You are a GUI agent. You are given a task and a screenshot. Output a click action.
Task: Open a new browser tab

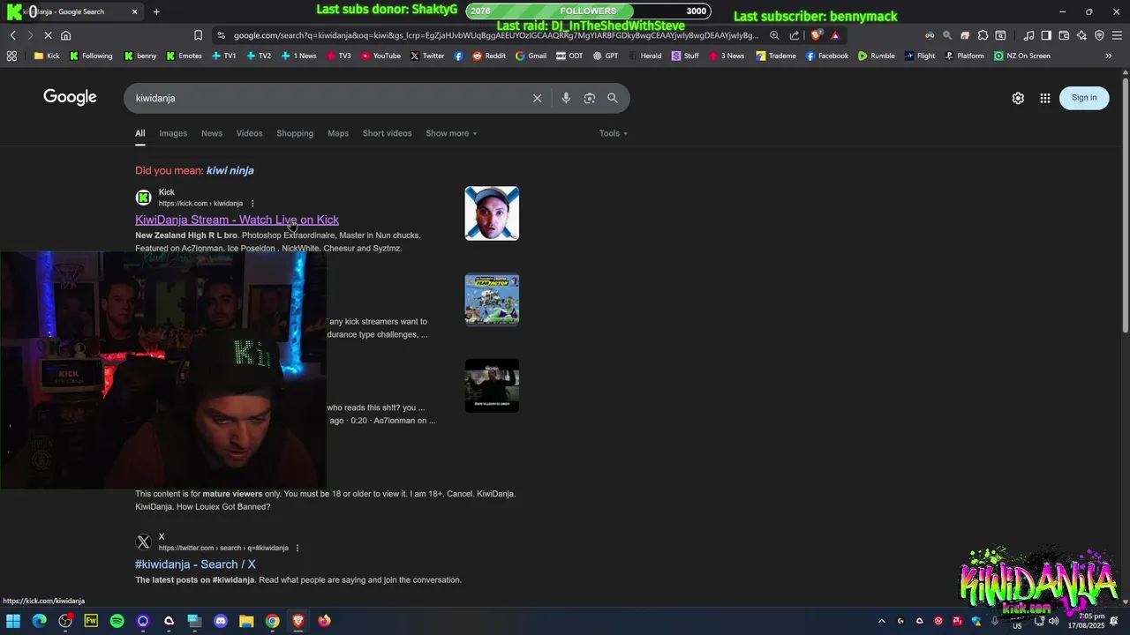point(156,11)
